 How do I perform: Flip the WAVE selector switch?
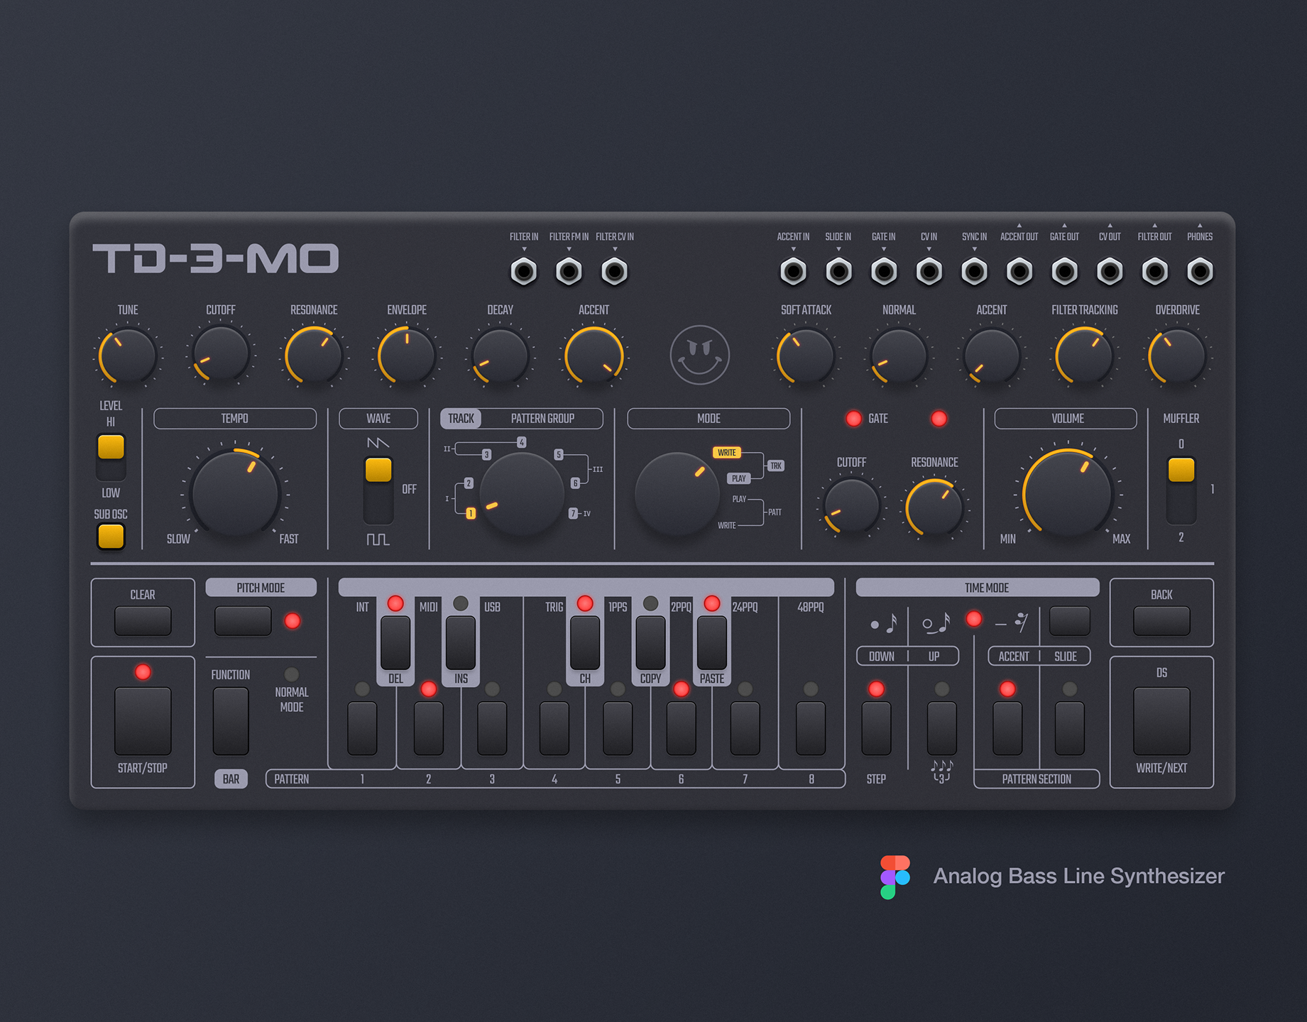pyautogui.click(x=378, y=490)
